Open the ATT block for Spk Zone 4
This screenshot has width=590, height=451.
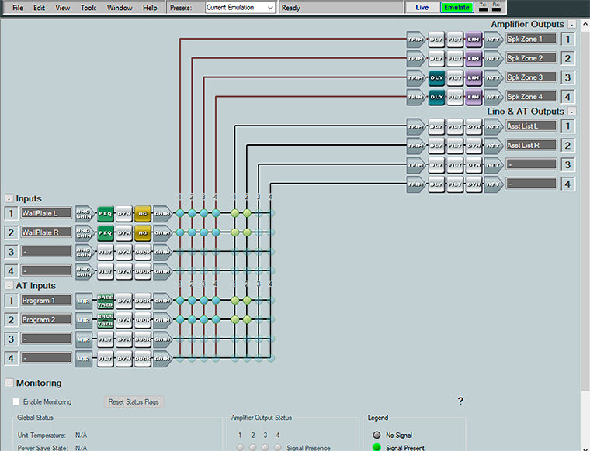click(493, 98)
